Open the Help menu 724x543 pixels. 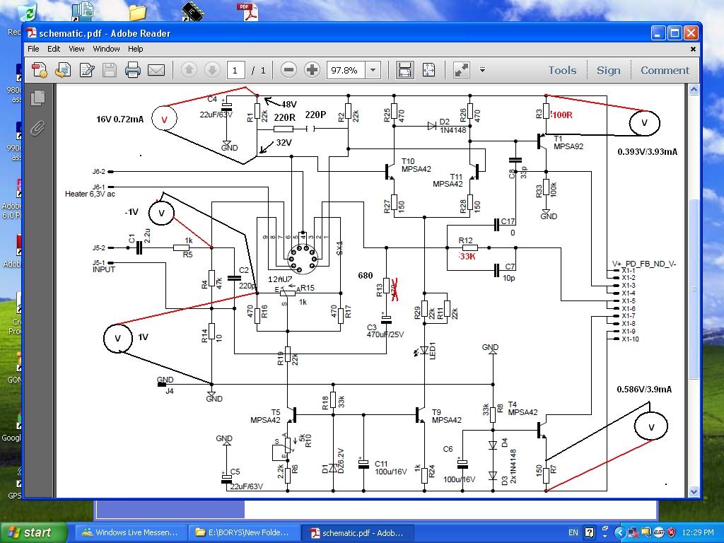135,49
